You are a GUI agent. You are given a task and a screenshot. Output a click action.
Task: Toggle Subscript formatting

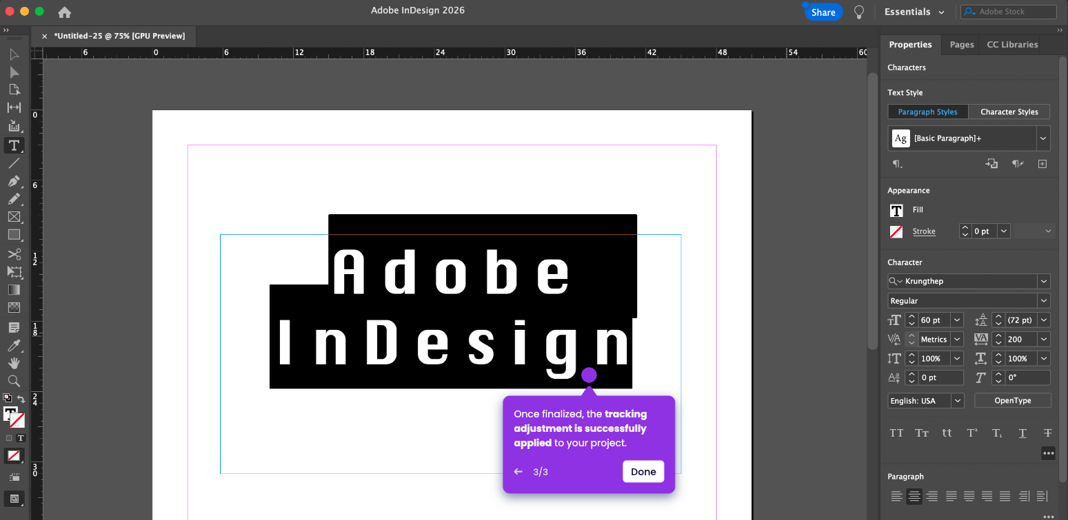point(997,433)
